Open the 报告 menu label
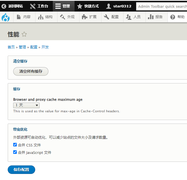187x180 pixels. (x=159, y=17)
